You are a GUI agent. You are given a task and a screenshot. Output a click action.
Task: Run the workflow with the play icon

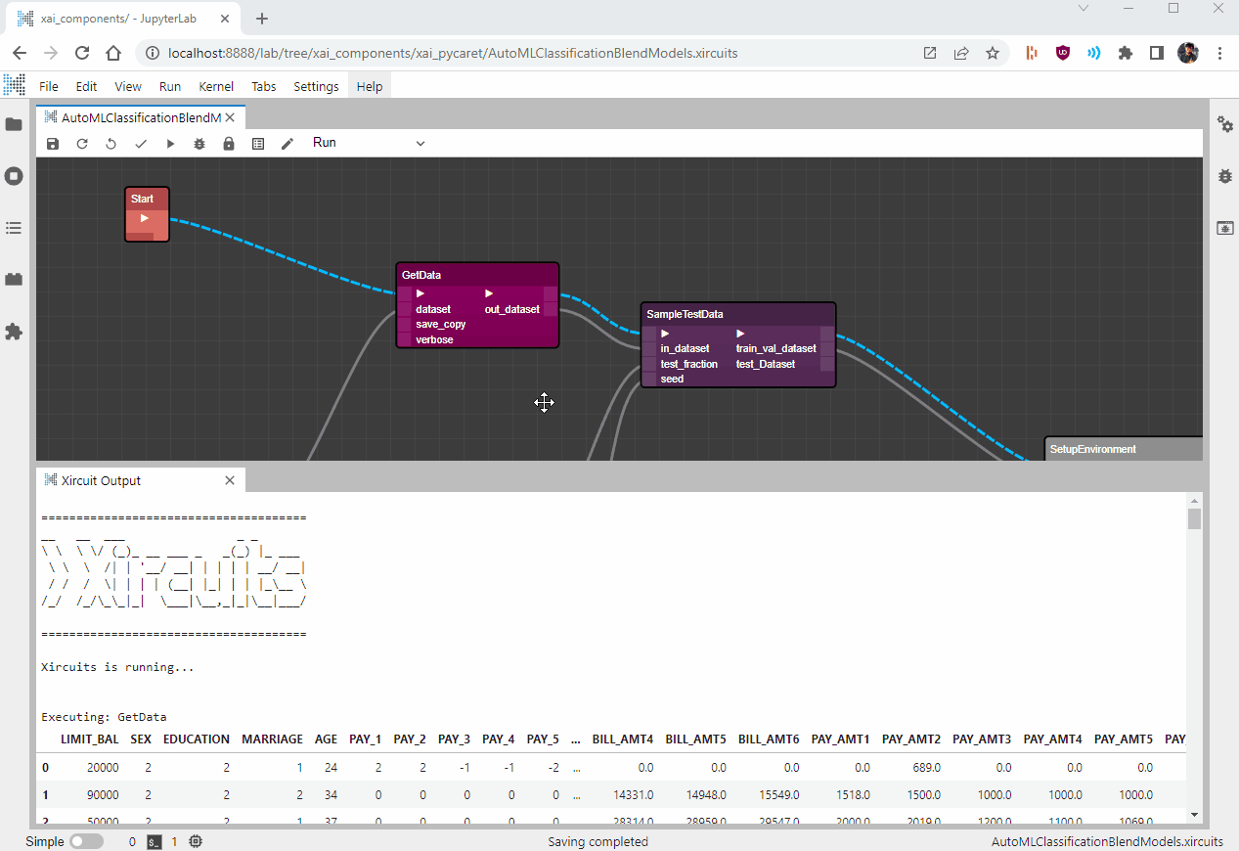click(x=170, y=144)
